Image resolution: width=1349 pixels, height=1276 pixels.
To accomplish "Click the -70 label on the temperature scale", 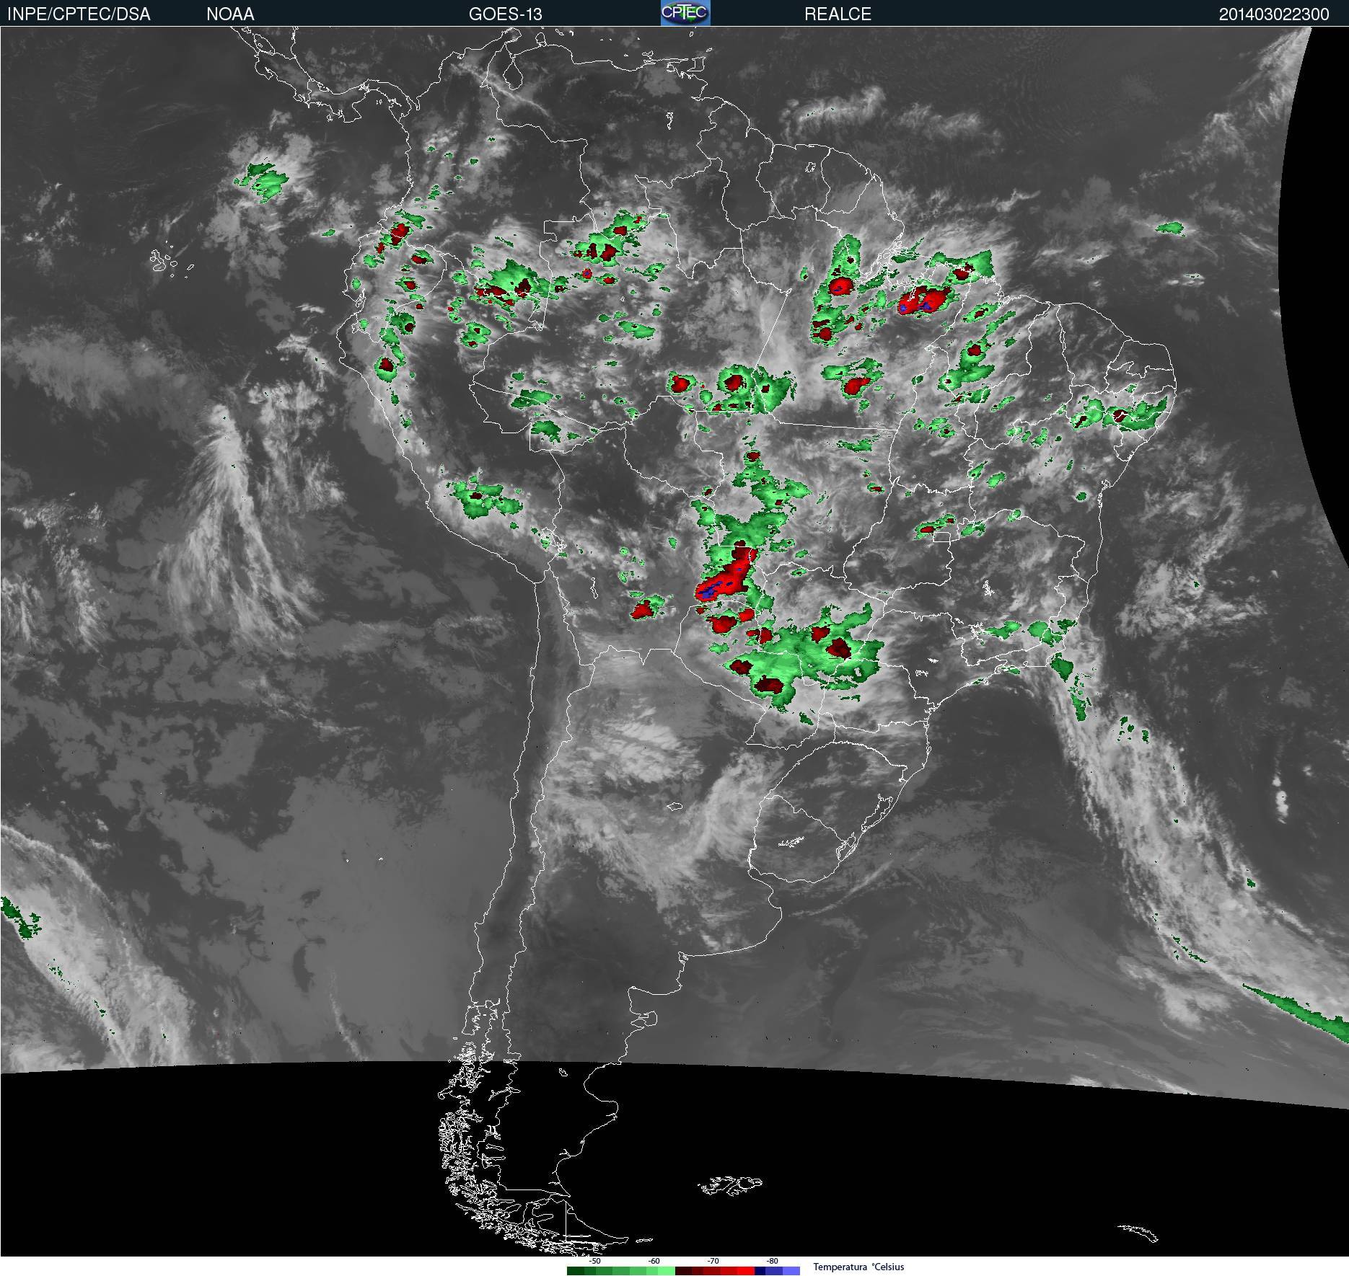I will pyautogui.click(x=713, y=1262).
